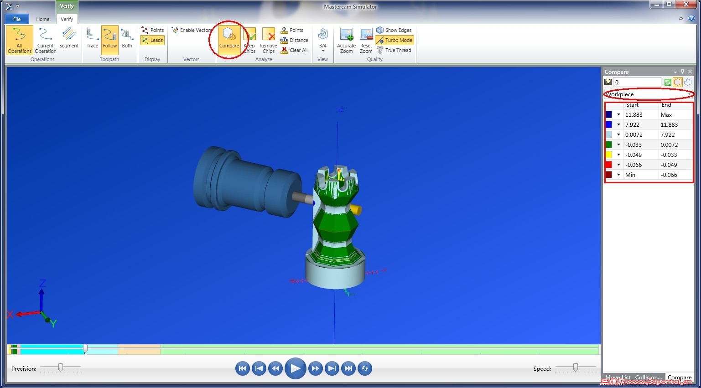The image size is (701, 388).
Task: Click the step back button
Action: 259,368
